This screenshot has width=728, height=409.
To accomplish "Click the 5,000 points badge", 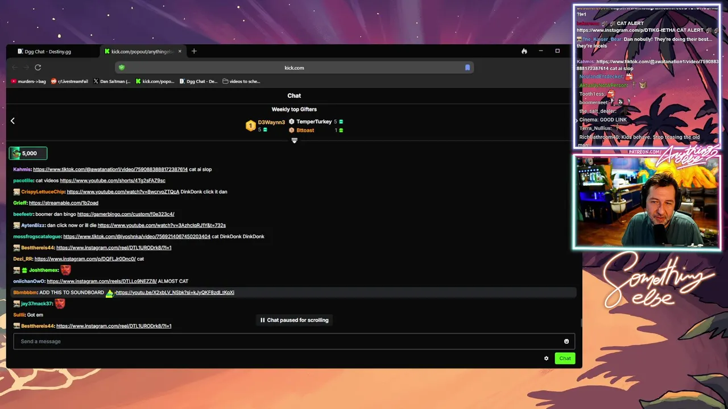I will 28,153.
